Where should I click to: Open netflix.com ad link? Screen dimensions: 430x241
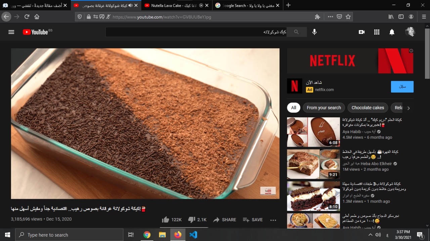[x=324, y=90]
